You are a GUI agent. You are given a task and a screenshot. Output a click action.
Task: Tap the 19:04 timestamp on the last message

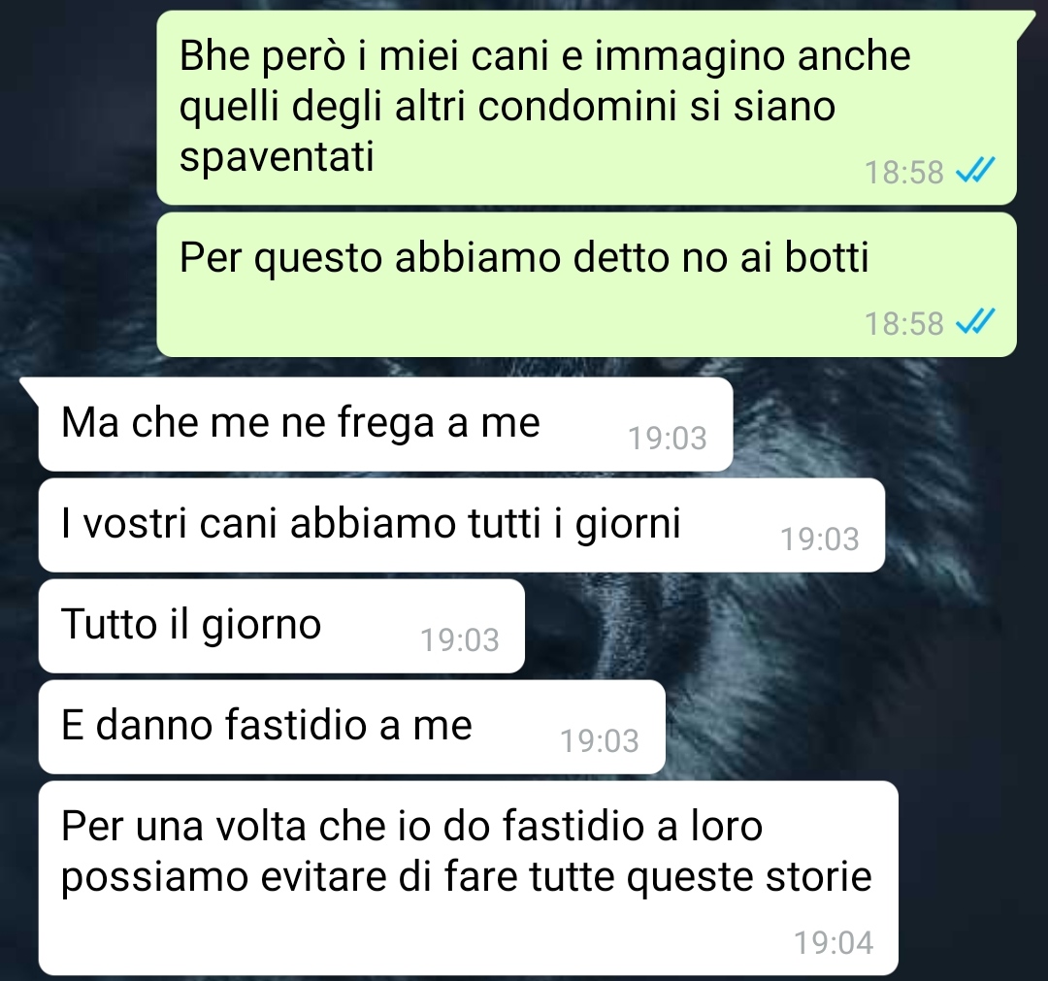tap(834, 943)
